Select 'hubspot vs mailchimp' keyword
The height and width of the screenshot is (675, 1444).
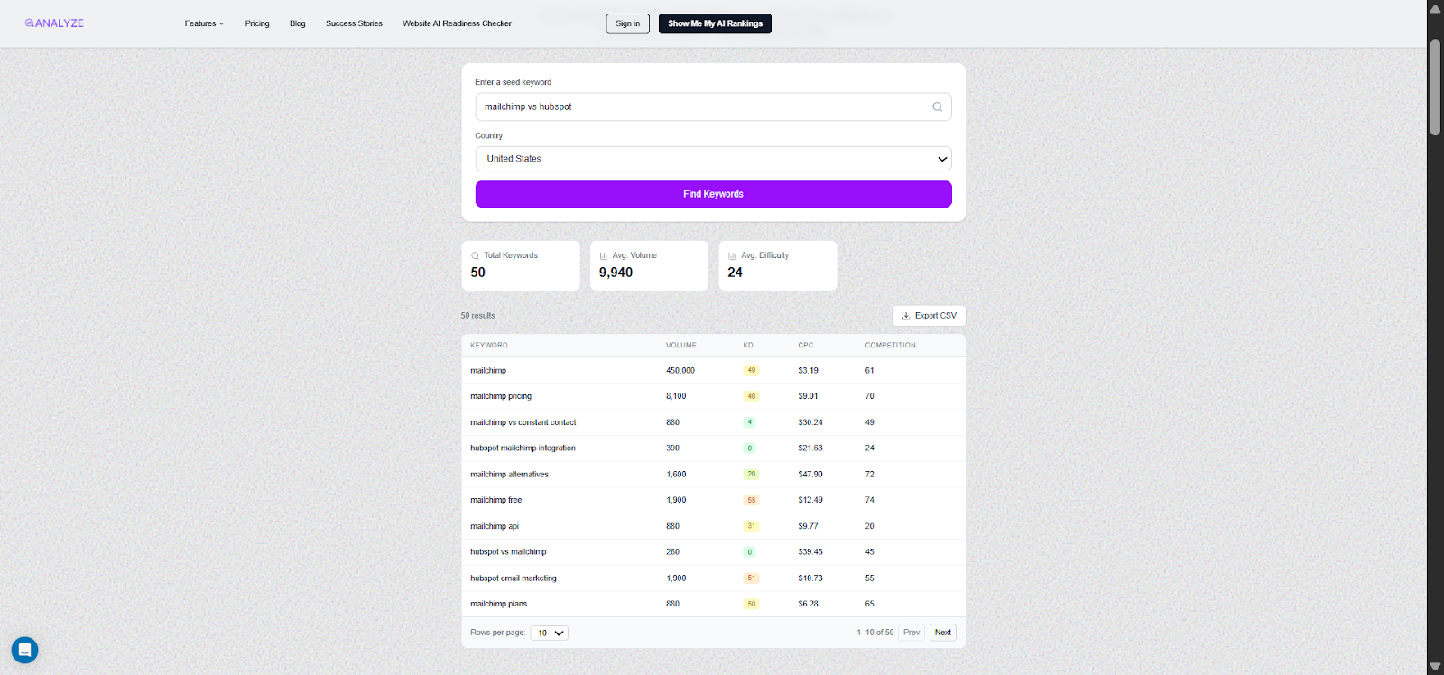[x=508, y=551]
